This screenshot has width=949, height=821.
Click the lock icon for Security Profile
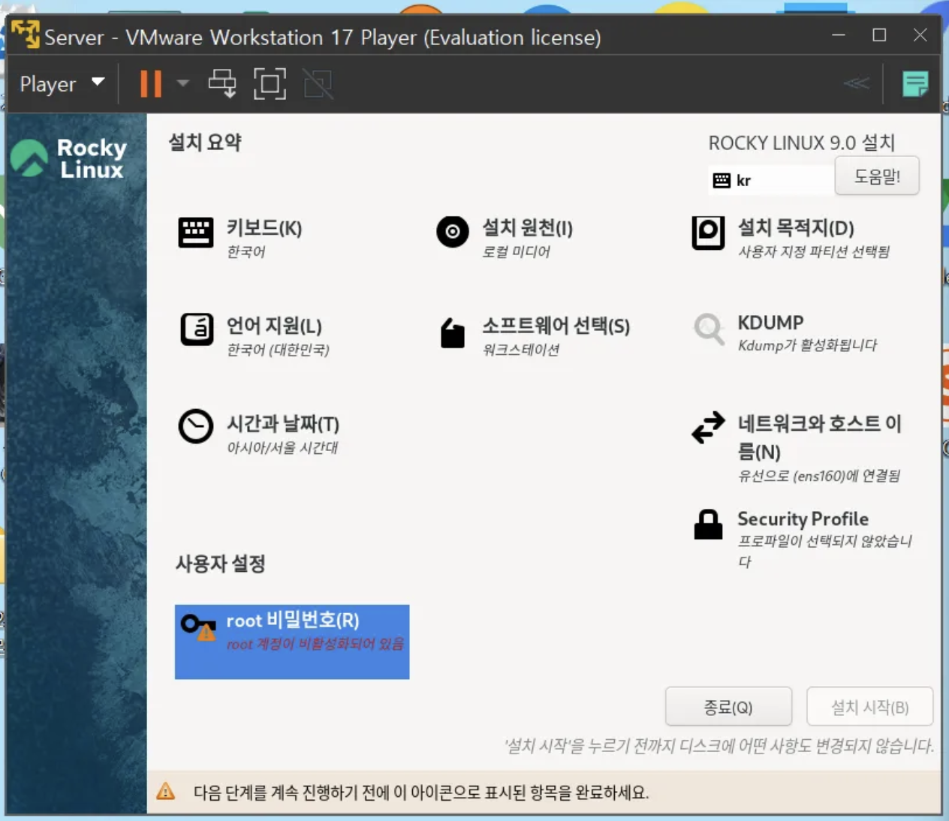point(708,525)
